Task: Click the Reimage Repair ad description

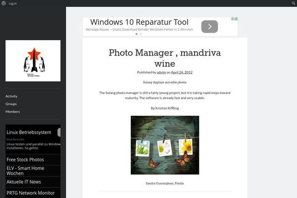Action: point(140,30)
